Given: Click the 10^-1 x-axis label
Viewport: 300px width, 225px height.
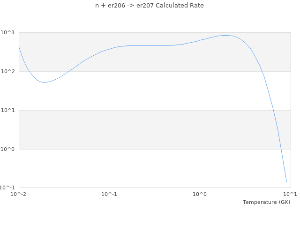Looking at the screenshot, I should tap(109, 194).
